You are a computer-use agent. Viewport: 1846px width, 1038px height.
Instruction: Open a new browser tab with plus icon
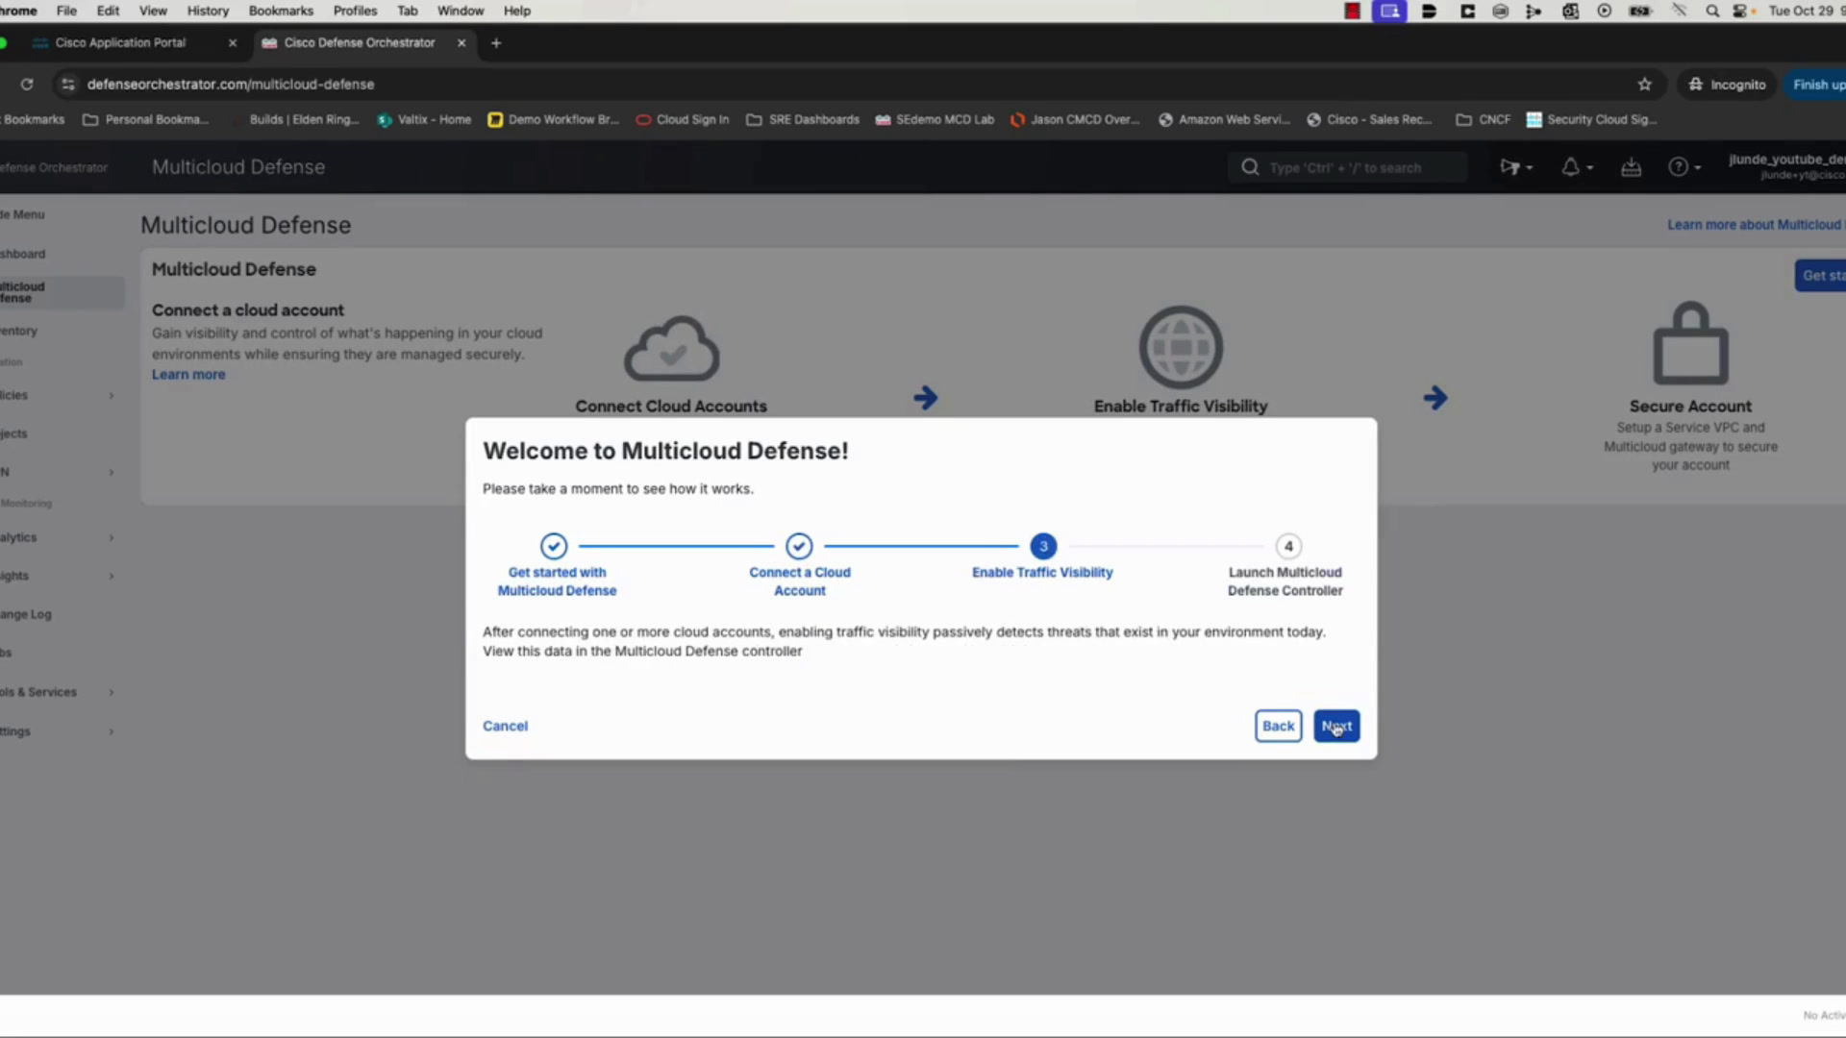(496, 43)
